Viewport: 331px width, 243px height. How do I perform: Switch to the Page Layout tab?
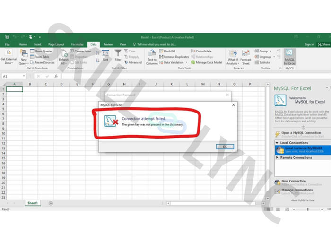point(56,44)
